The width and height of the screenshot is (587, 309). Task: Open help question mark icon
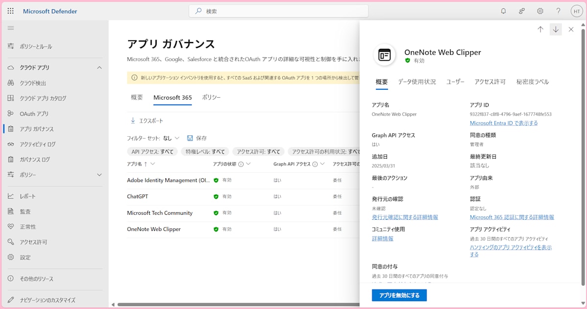pyautogui.click(x=558, y=11)
